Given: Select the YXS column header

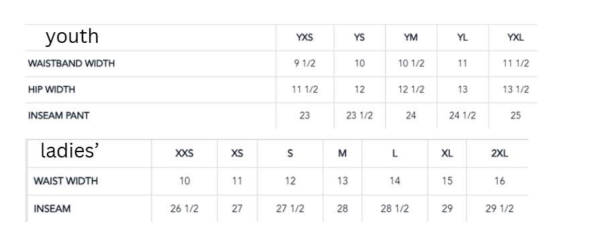Looking at the screenshot, I should (304, 38).
